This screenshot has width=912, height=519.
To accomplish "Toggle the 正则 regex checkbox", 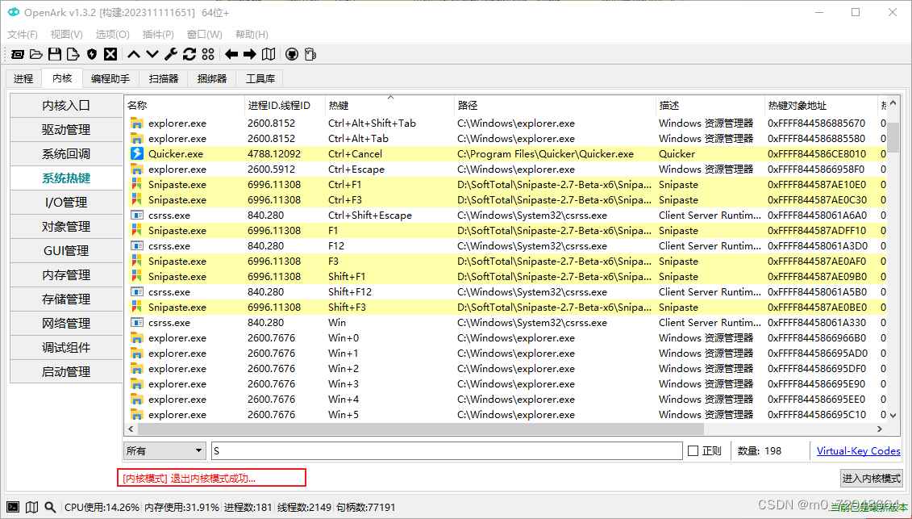I will coord(693,451).
